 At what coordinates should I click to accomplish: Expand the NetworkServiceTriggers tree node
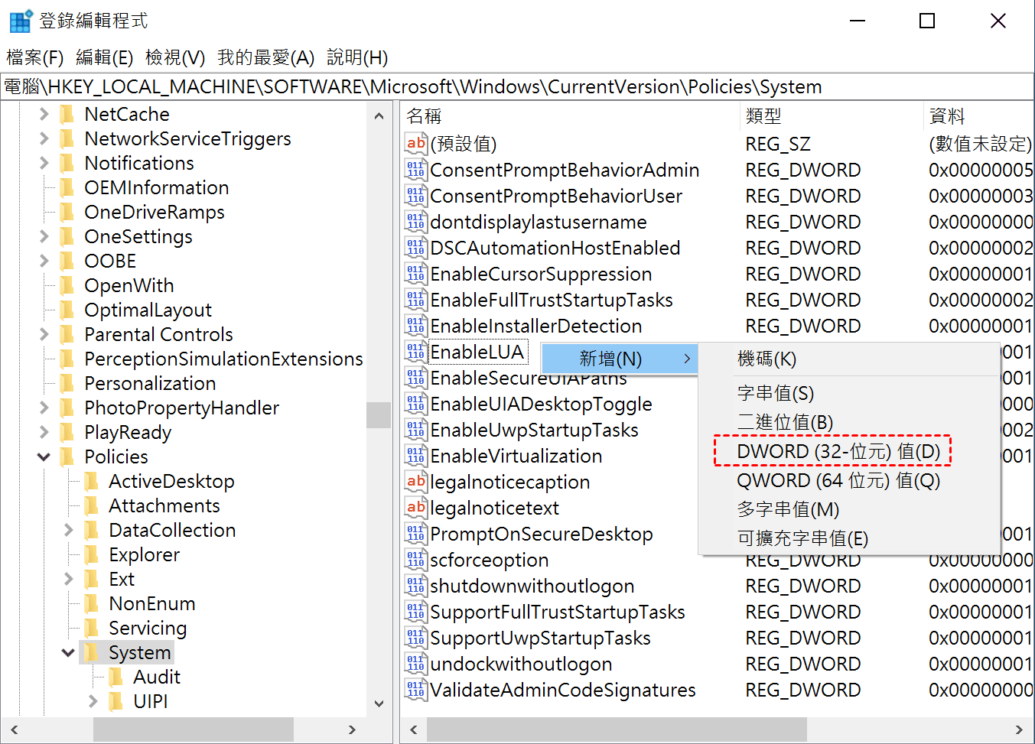(44, 138)
